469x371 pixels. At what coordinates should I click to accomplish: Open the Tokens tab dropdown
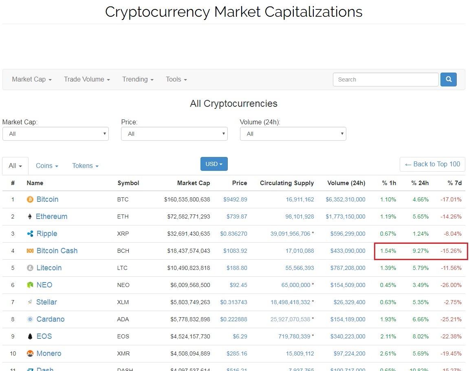coord(85,166)
